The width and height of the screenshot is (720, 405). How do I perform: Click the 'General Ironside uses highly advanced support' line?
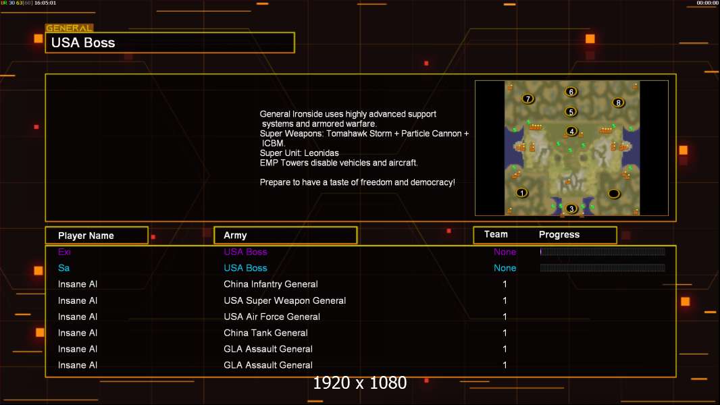(348, 114)
